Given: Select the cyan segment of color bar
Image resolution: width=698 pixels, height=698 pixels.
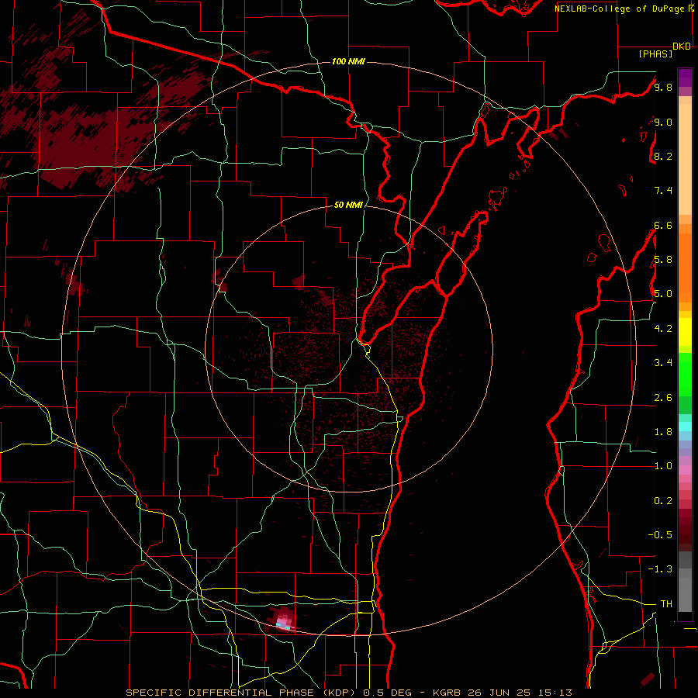Looking at the screenshot, I should [x=685, y=427].
